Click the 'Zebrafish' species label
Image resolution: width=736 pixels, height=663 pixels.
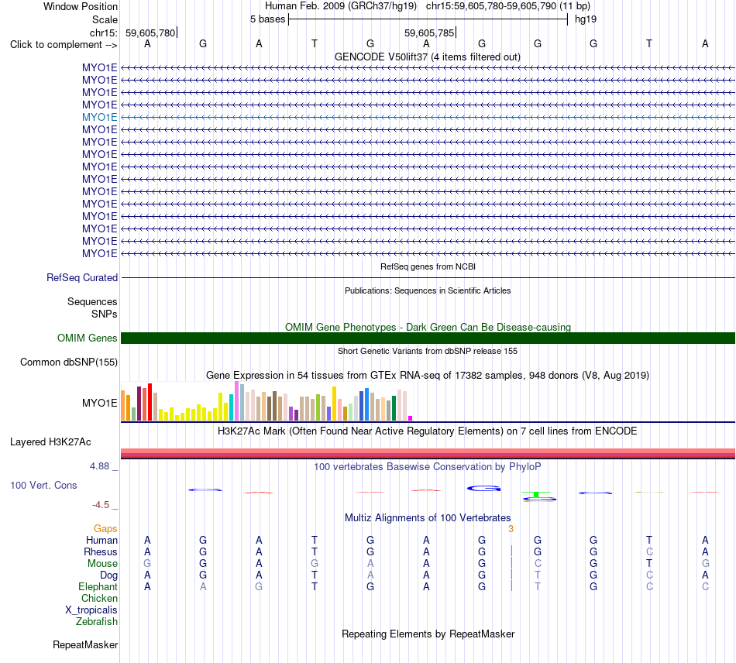point(97,622)
